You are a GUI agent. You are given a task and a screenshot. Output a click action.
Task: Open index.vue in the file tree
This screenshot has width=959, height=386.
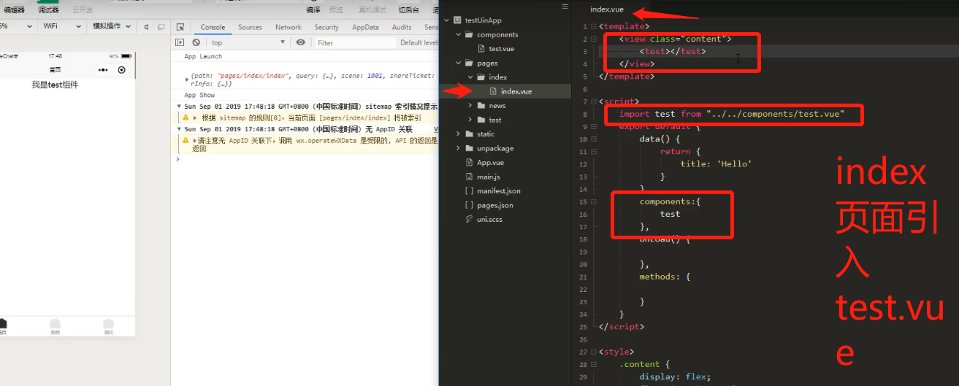point(517,91)
